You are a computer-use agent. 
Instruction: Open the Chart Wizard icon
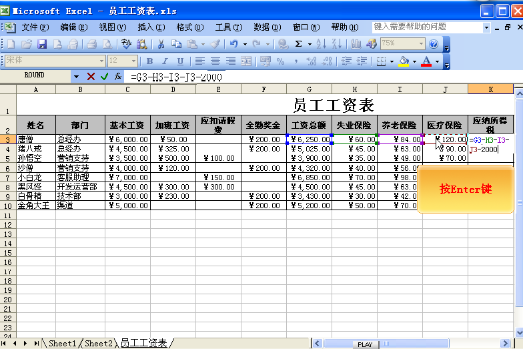tap(356, 44)
